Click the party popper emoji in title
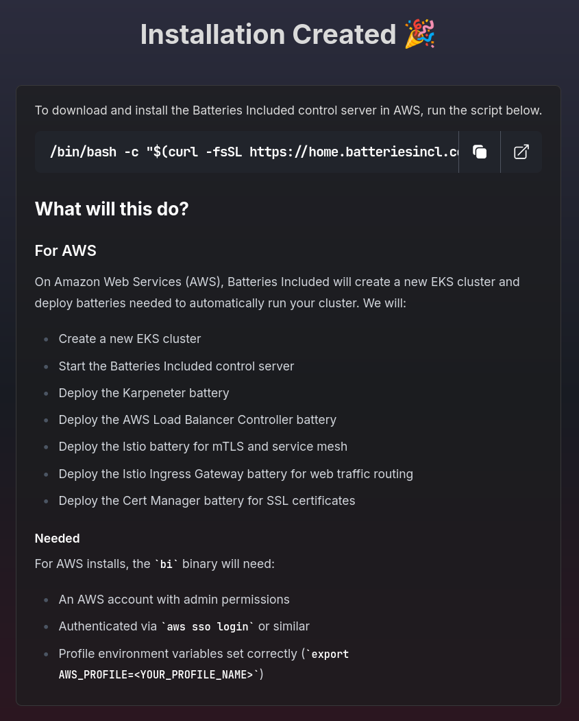This screenshot has height=721, width=579. [419, 34]
